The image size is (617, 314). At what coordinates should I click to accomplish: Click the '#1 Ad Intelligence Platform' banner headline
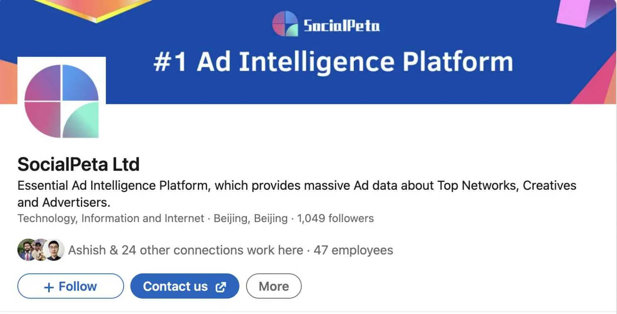point(333,62)
